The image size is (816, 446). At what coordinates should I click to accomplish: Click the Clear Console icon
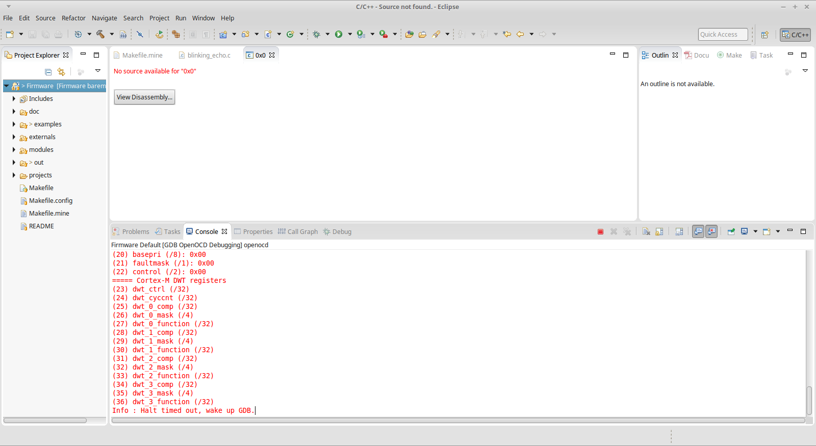646,231
